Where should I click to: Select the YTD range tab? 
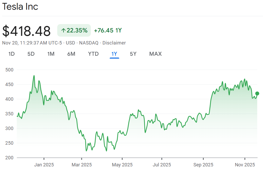[x=93, y=54]
